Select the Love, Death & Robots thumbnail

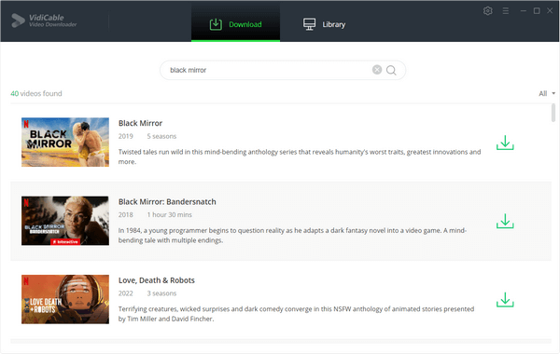[65, 299]
